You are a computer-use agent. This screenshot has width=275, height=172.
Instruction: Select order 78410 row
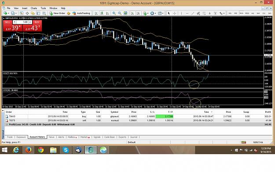(138, 116)
